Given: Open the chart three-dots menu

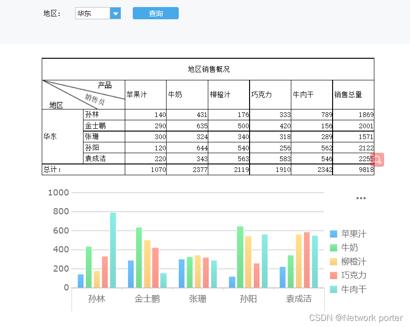Looking at the screenshot, I should (x=361, y=198).
